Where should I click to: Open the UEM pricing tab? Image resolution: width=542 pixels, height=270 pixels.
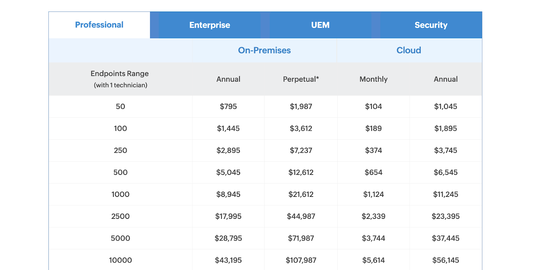point(320,25)
